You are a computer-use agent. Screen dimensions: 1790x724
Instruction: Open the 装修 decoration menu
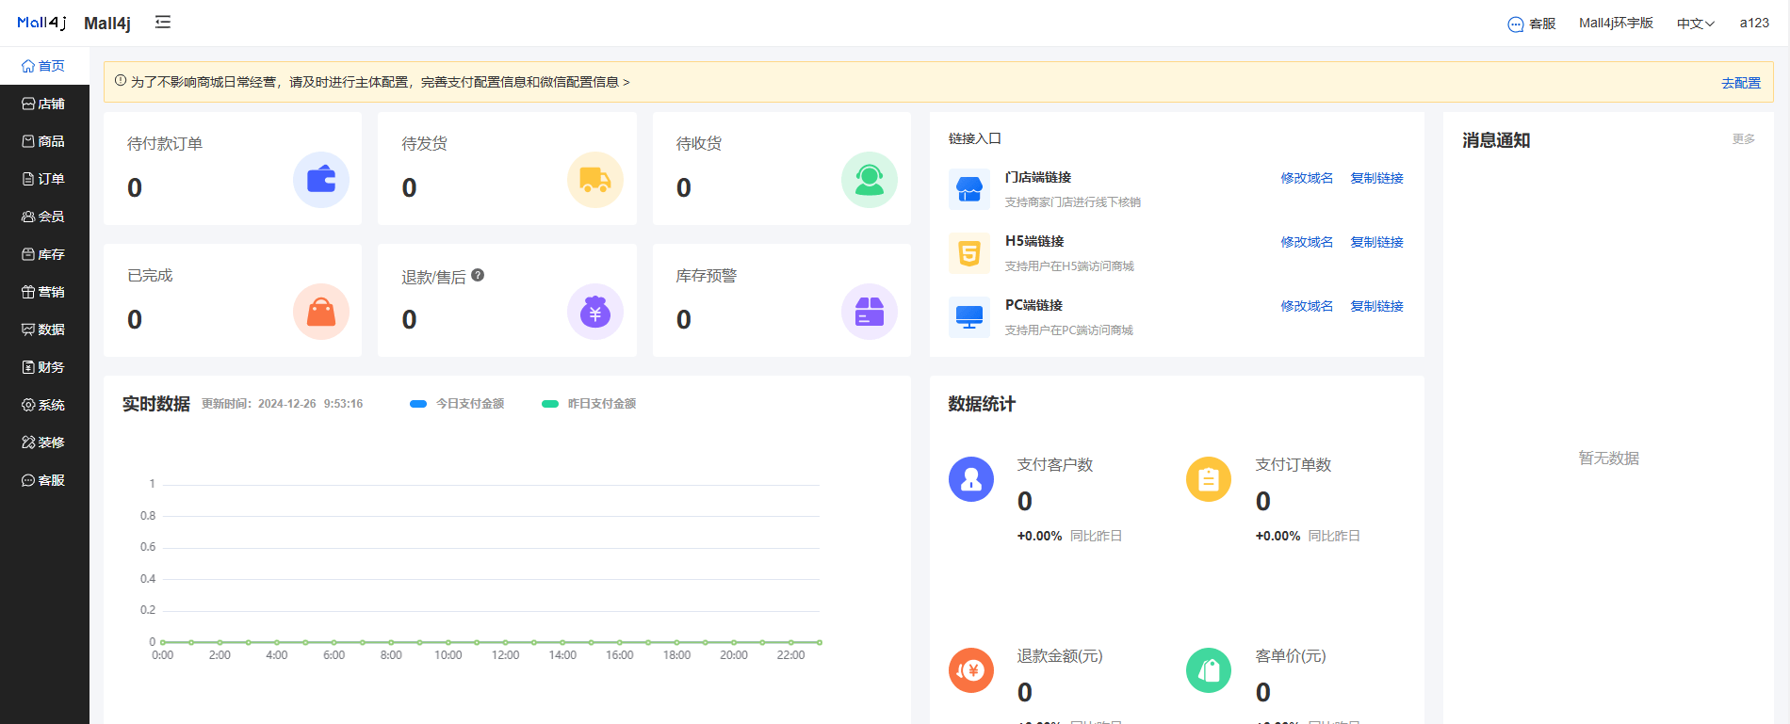pos(44,442)
